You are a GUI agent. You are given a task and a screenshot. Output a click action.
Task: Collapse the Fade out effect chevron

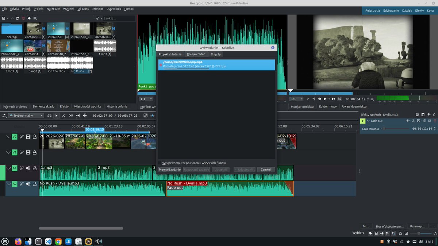[368, 121]
